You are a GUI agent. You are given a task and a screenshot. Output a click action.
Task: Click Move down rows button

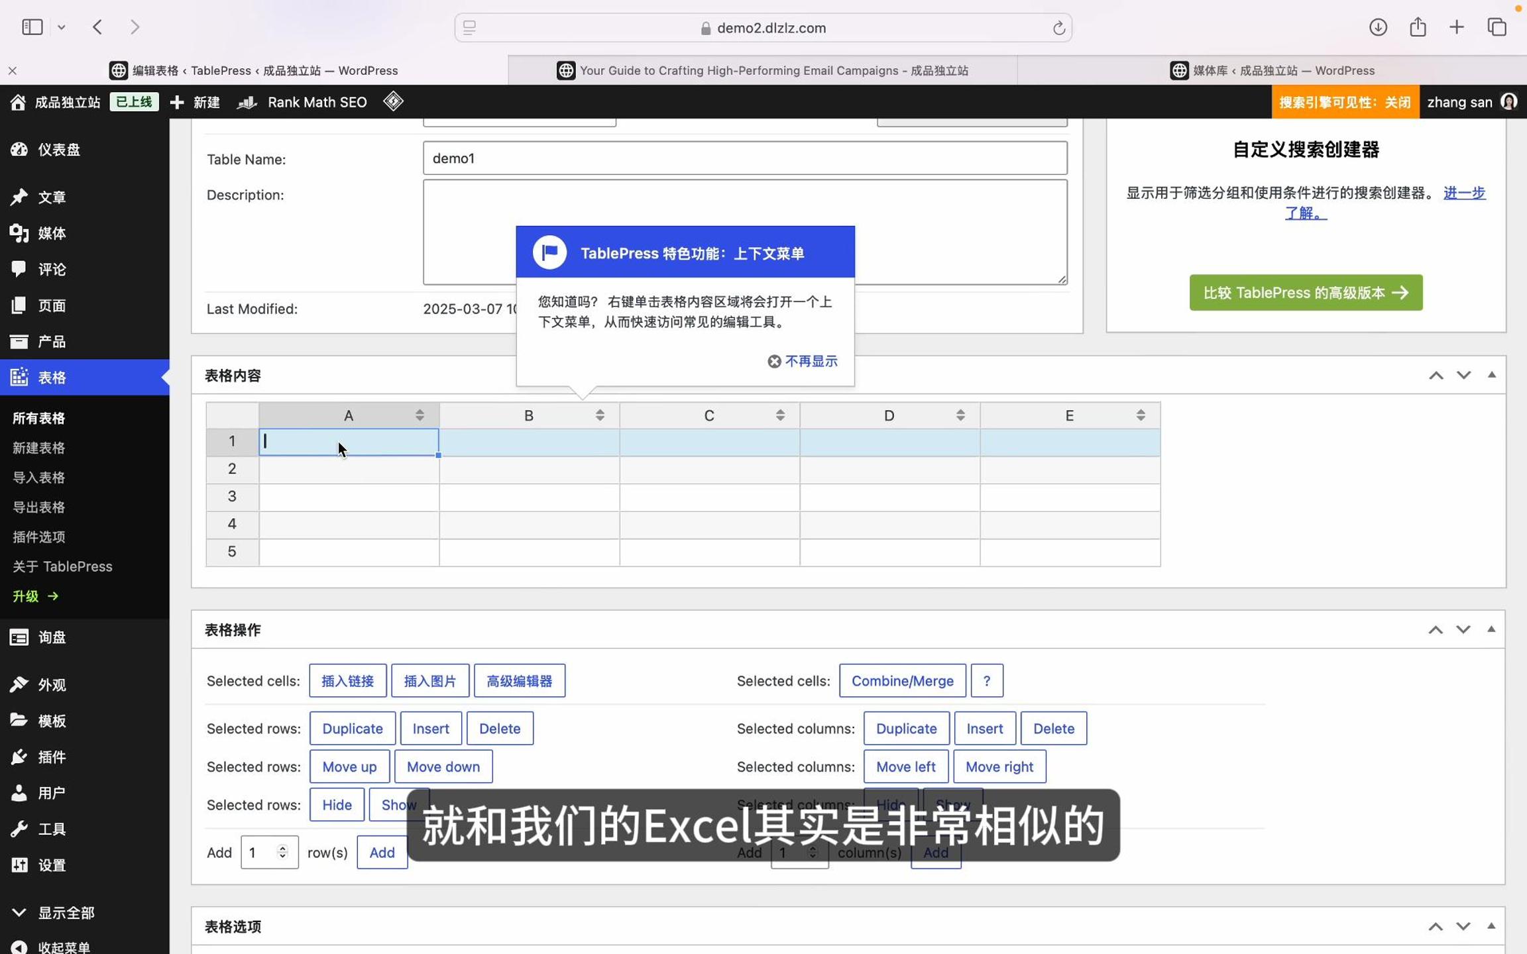coord(443,767)
